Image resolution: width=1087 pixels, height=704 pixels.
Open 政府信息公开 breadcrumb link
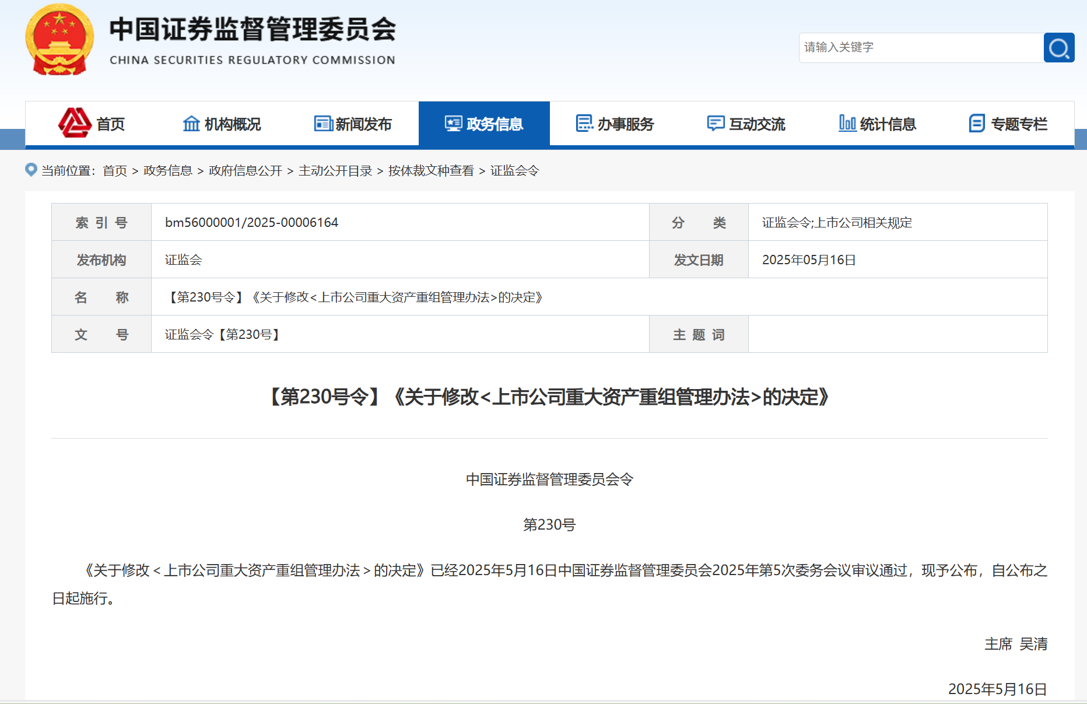click(246, 171)
